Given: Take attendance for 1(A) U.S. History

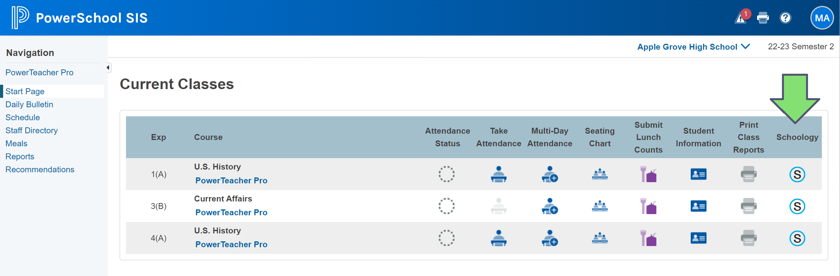Looking at the screenshot, I should pos(498,174).
